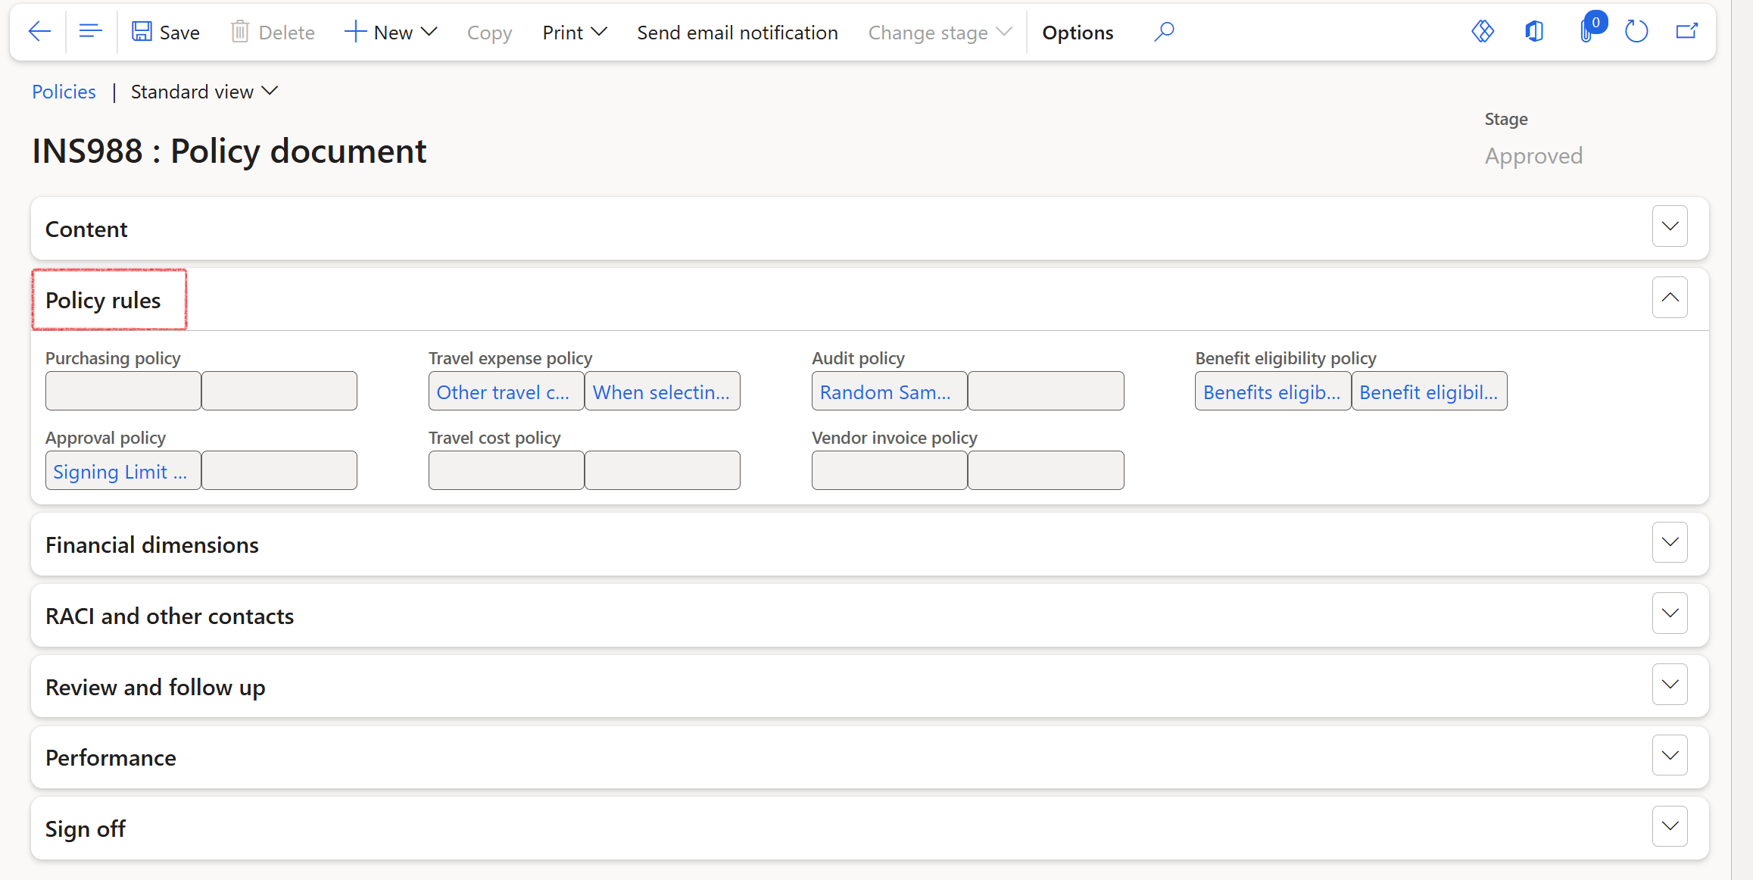Expand the Sign off section chevron
The image size is (1753, 880).
(1670, 826)
